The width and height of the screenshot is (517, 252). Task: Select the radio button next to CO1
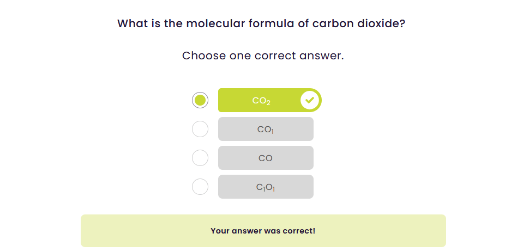point(200,129)
